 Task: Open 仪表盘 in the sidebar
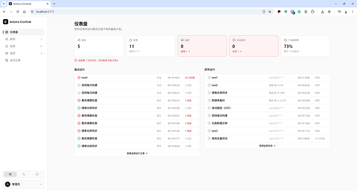click(x=23, y=32)
